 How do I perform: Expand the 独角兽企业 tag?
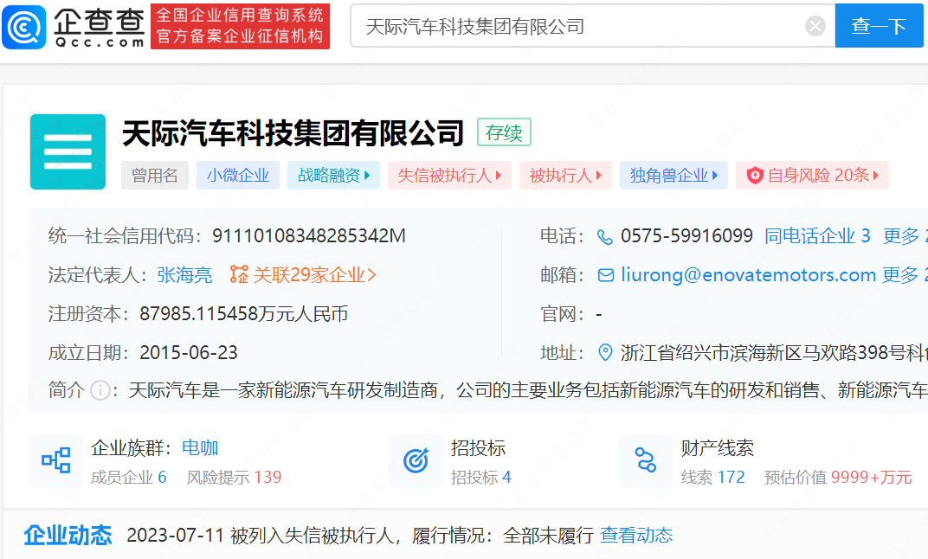click(x=673, y=175)
